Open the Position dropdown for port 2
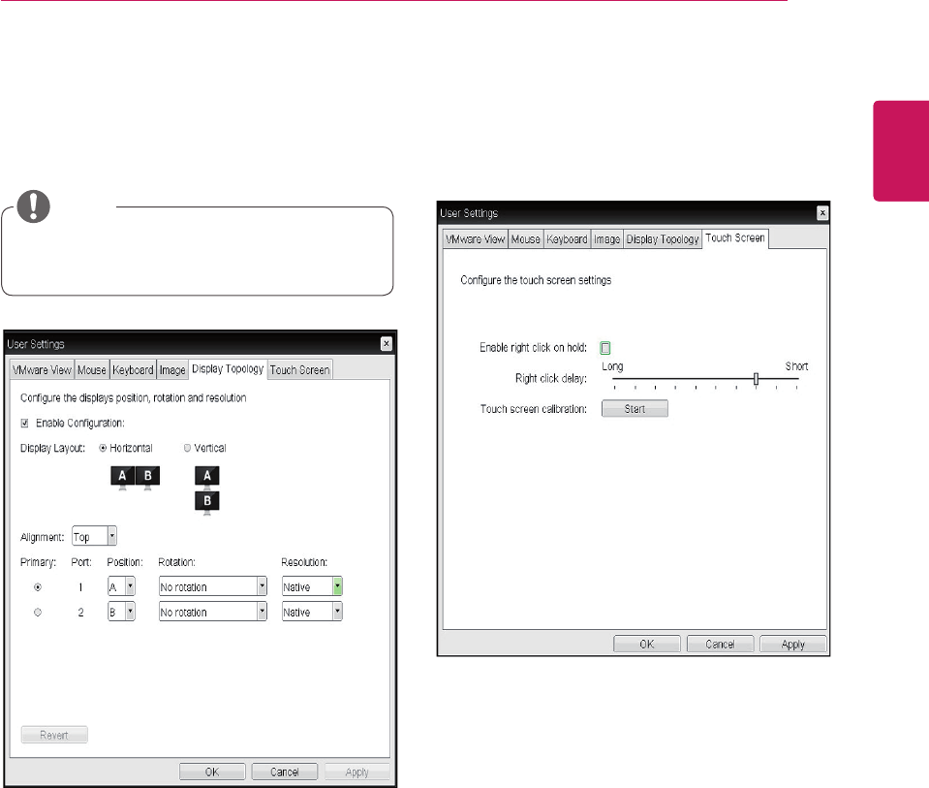929x788 pixels. click(x=121, y=612)
